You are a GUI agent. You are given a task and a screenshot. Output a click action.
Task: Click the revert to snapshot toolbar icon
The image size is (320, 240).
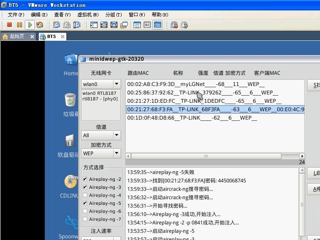click(x=66, y=25)
